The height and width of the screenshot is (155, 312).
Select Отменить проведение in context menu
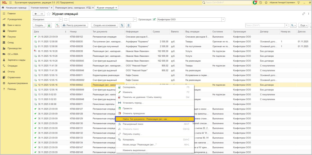point(134,114)
